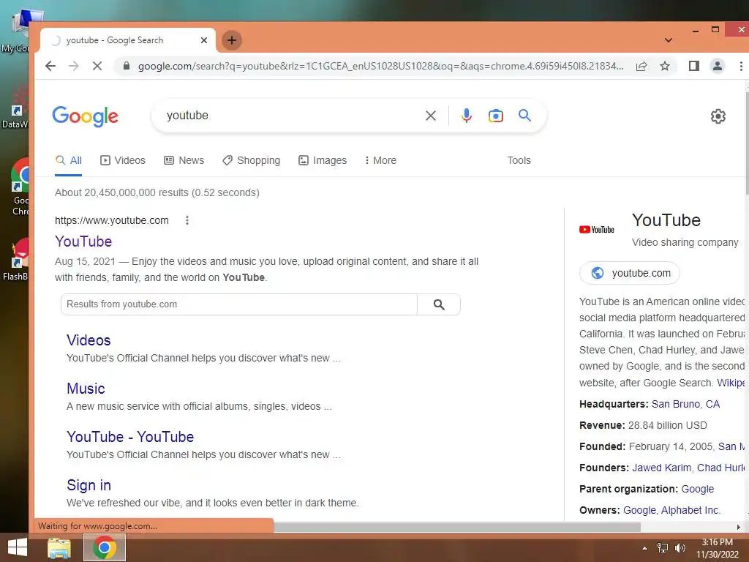Click the Google search input field

coord(291,116)
